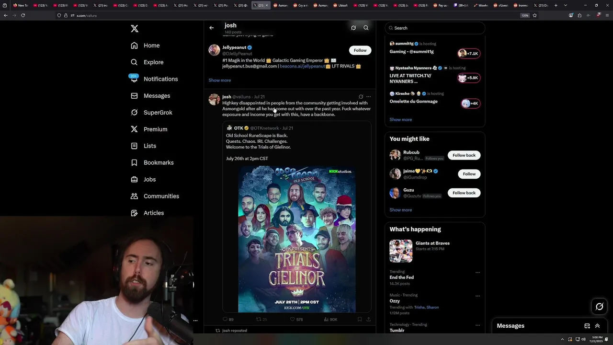The height and width of the screenshot is (345, 613).
Task: Compose new message in Messages drawer
Action: coord(587,326)
